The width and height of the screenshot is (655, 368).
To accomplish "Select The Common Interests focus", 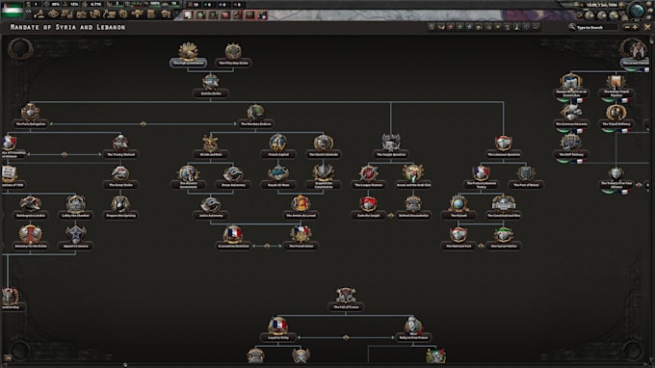I will (571, 116).
